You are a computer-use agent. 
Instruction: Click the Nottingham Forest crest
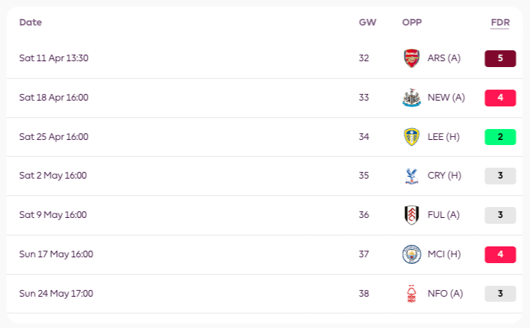click(411, 294)
